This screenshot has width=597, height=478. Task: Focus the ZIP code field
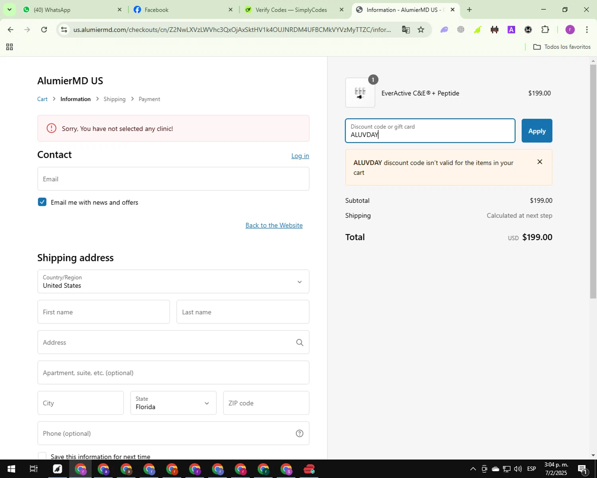tap(266, 403)
